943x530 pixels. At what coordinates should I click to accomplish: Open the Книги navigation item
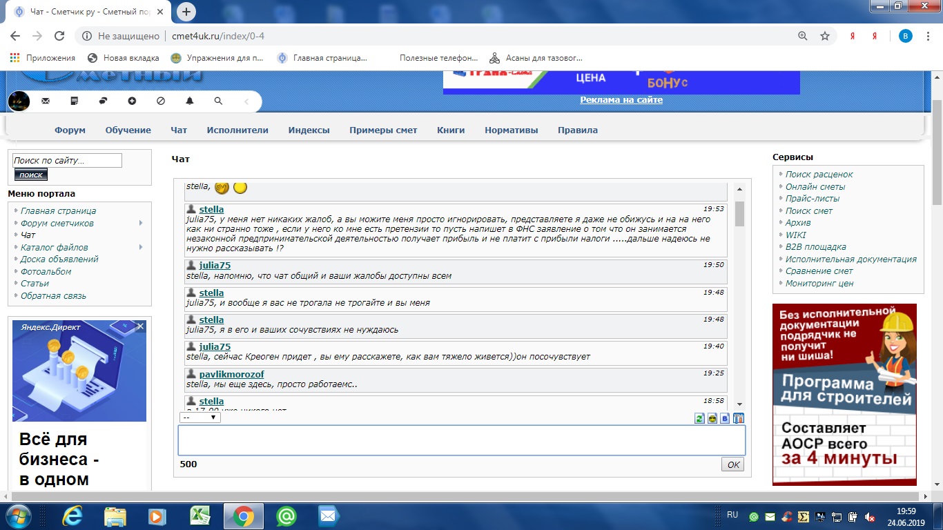click(451, 130)
